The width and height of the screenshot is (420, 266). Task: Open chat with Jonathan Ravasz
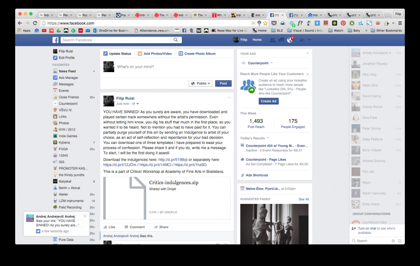(x=376, y=64)
